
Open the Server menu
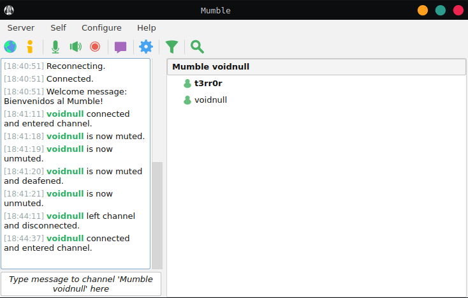coord(21,27)
